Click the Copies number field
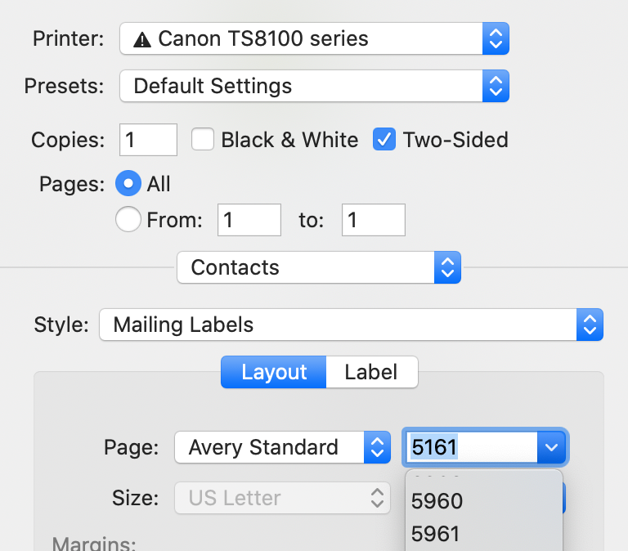 (x=149, y=140)
